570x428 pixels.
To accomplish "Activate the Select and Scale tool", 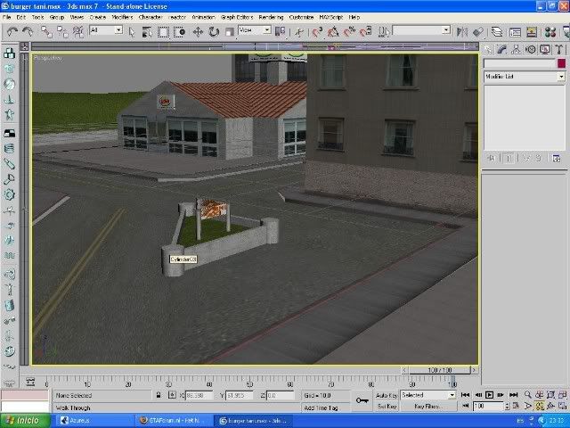I will 230,32.
